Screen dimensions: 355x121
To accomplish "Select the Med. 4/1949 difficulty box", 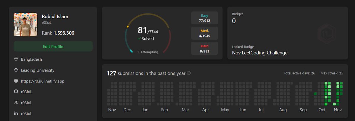I will 204,33.
